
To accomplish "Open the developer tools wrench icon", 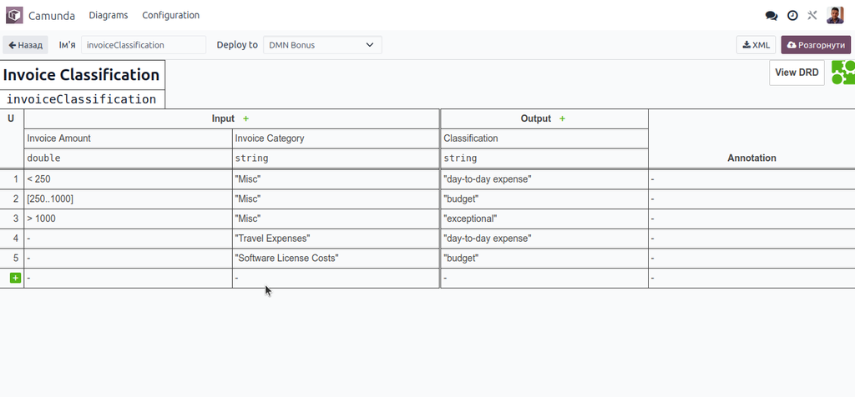I will pyautogui.click(x=812, y=15).
